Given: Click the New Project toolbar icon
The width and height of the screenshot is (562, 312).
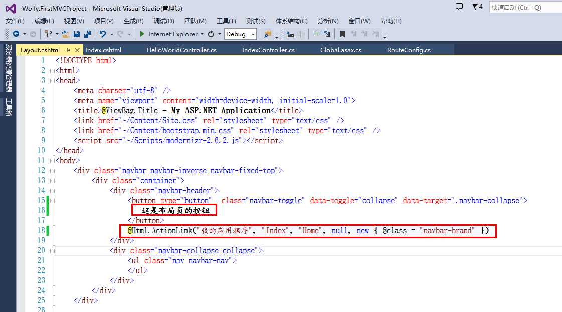Looking at the screenshot, I should tap(48, 34).
